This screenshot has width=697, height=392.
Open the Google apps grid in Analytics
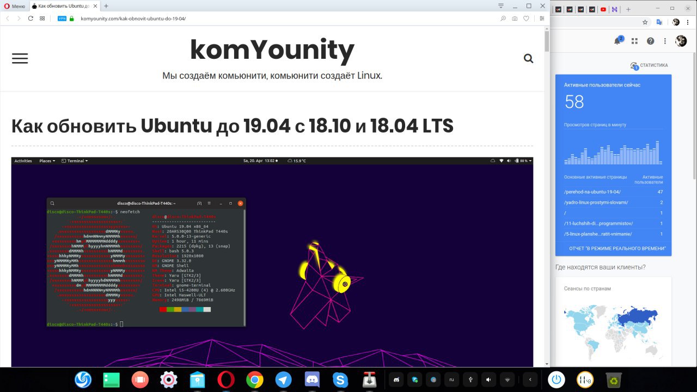(x=634, y=41)
